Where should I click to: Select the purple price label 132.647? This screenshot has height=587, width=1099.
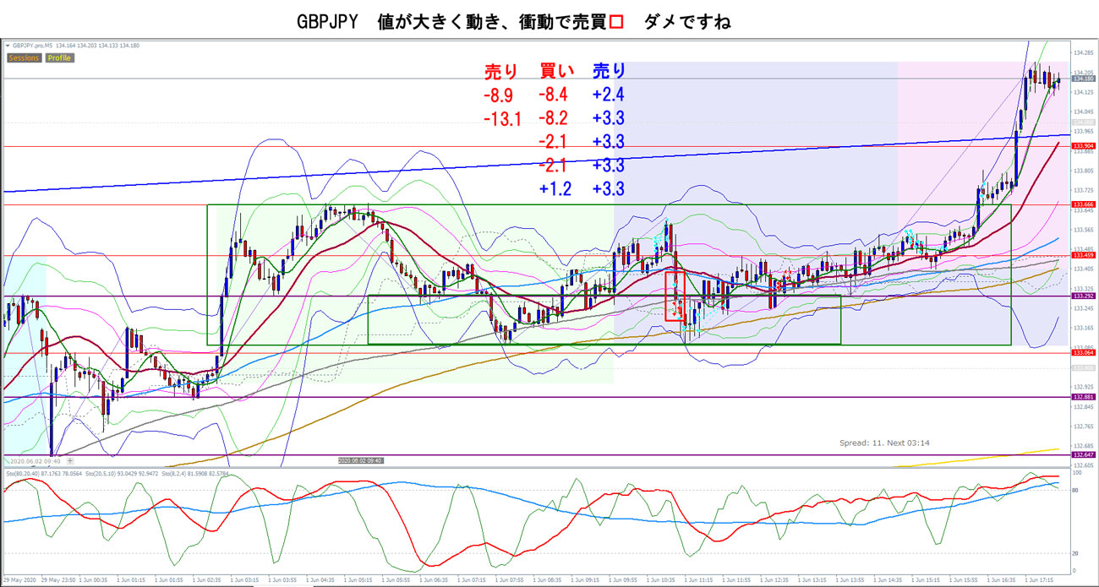[1082, 454]
